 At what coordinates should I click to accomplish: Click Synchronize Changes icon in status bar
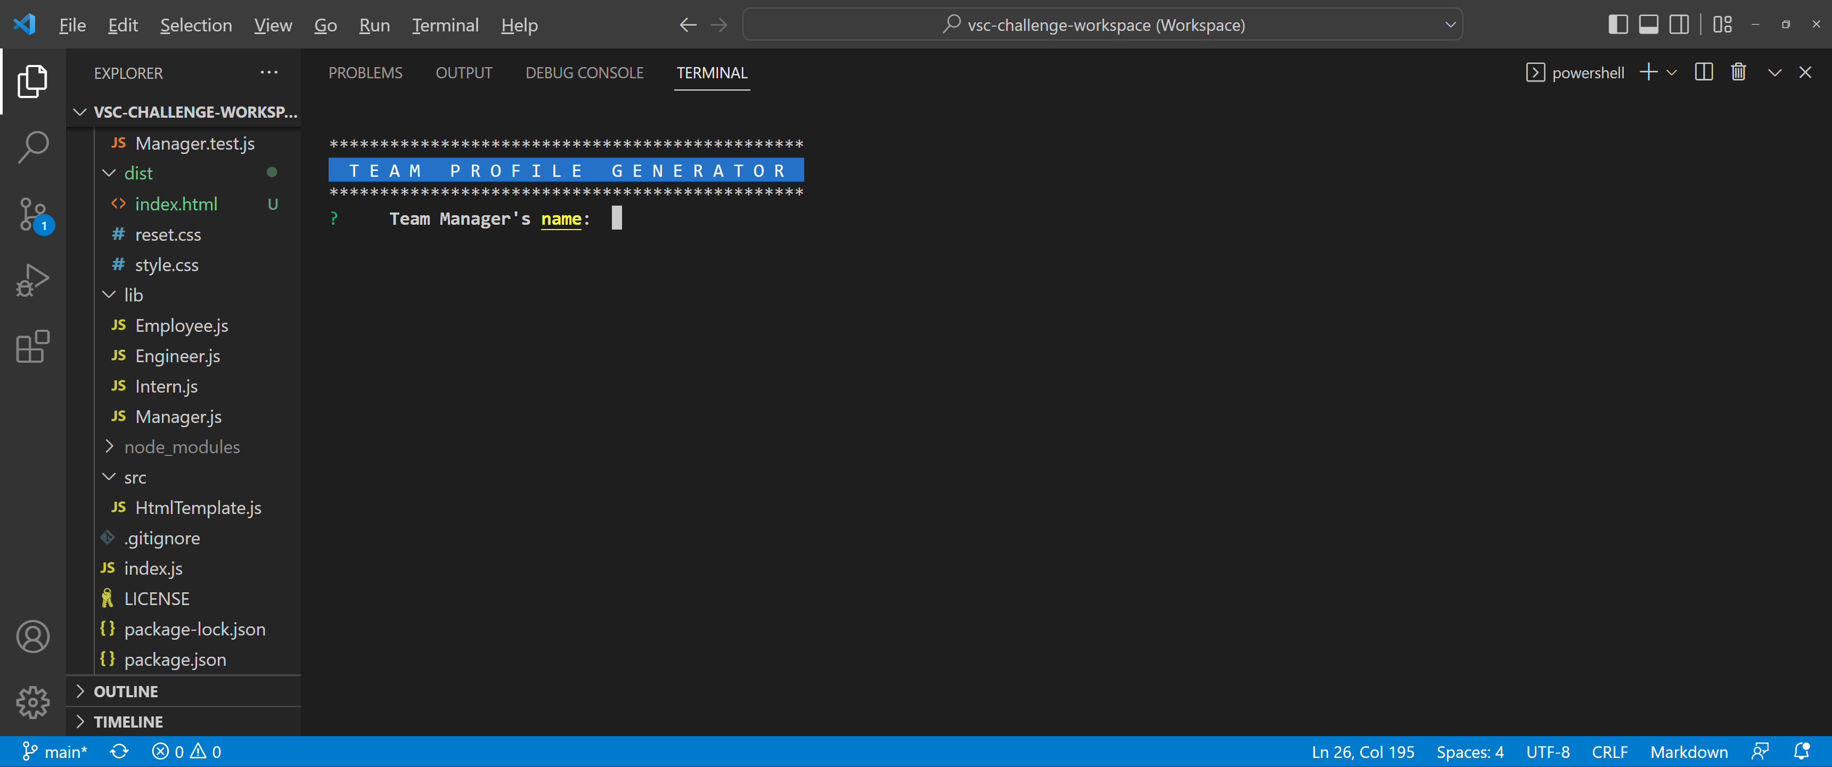119,752
